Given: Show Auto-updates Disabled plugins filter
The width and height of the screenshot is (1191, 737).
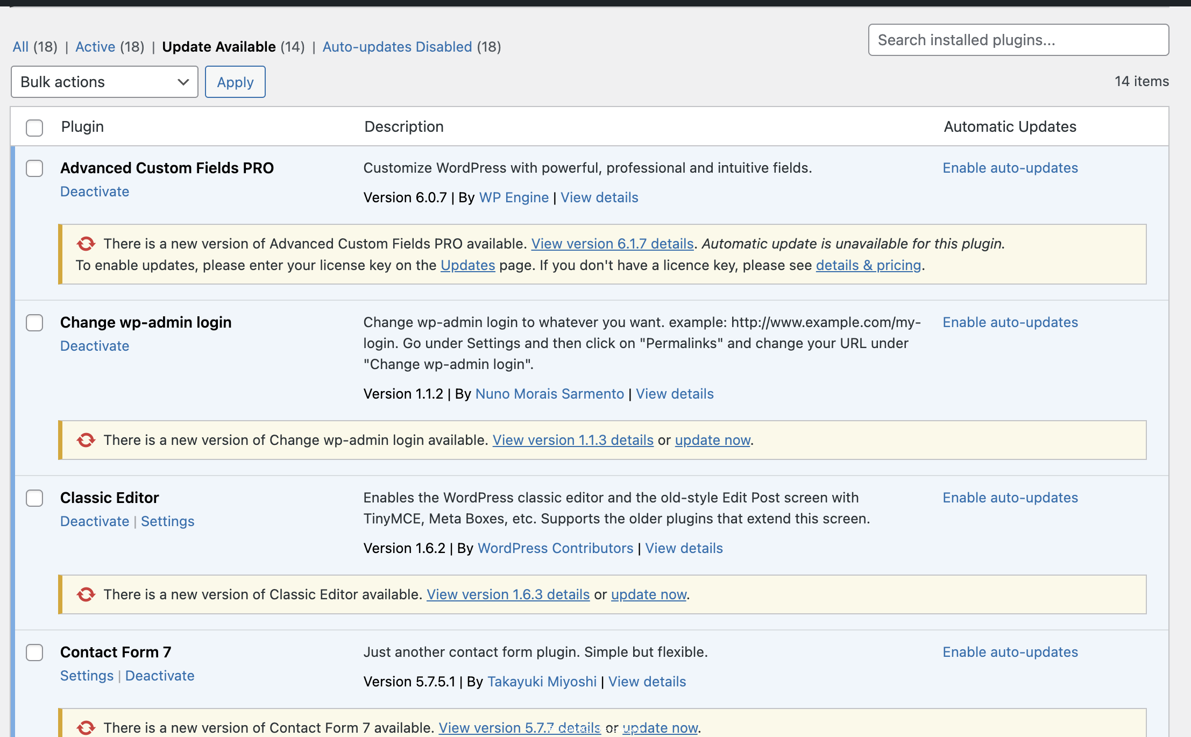Looking at the screenshot, I should coord(397,47).
